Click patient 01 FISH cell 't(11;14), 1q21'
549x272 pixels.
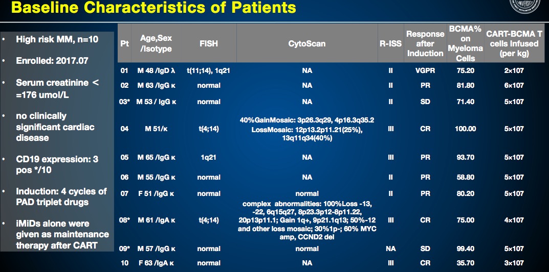(209, 71)
